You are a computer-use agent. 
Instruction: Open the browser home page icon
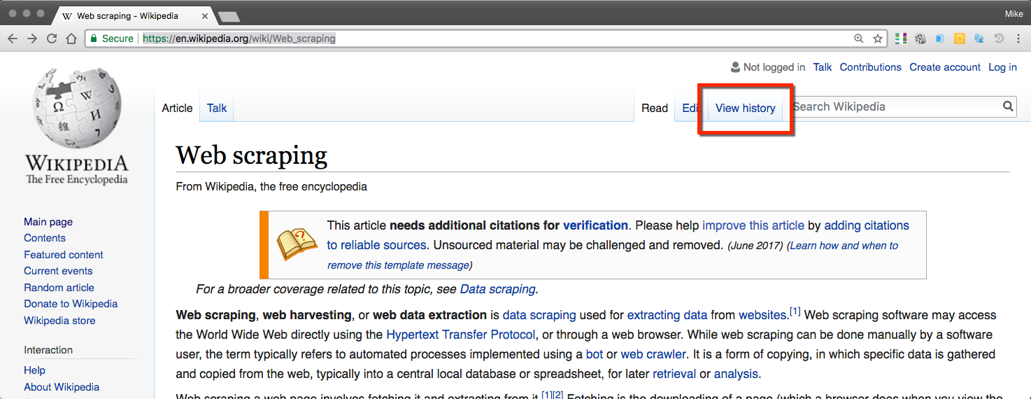point(71,38)
